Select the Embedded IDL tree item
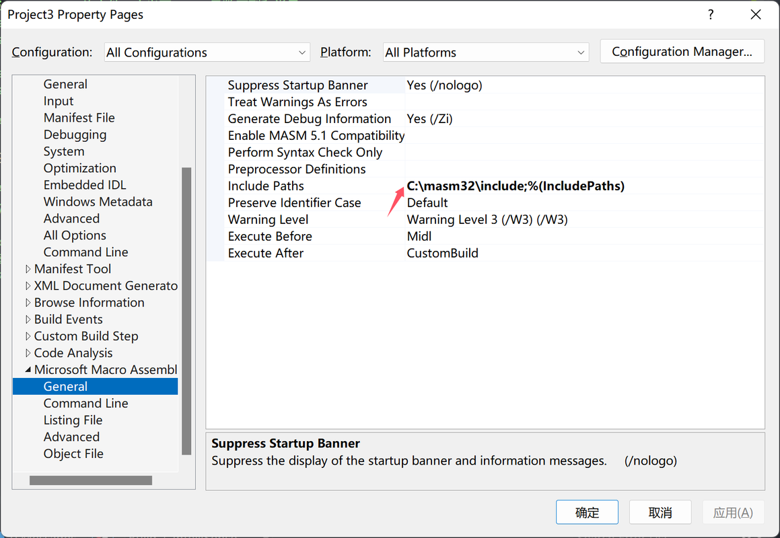The height and width of the screenshot is (538, 780). [85, 185]
